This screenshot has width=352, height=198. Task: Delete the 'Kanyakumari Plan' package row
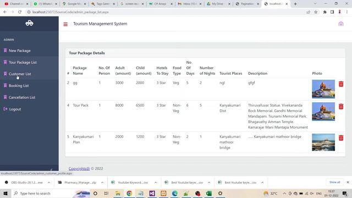(341, 138)
